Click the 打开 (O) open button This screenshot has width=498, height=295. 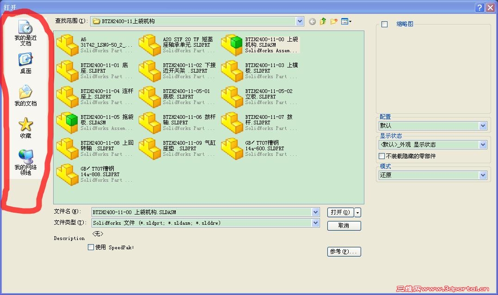pos(340,212)
